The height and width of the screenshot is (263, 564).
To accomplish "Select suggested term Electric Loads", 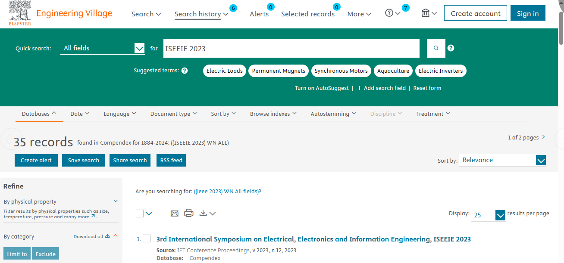I will 225,71.
